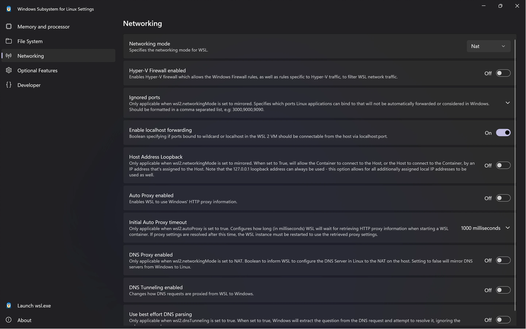Enable the Hyper-V Firewall toggle
This screenshot has width=526, height=329.
(503, 73)
